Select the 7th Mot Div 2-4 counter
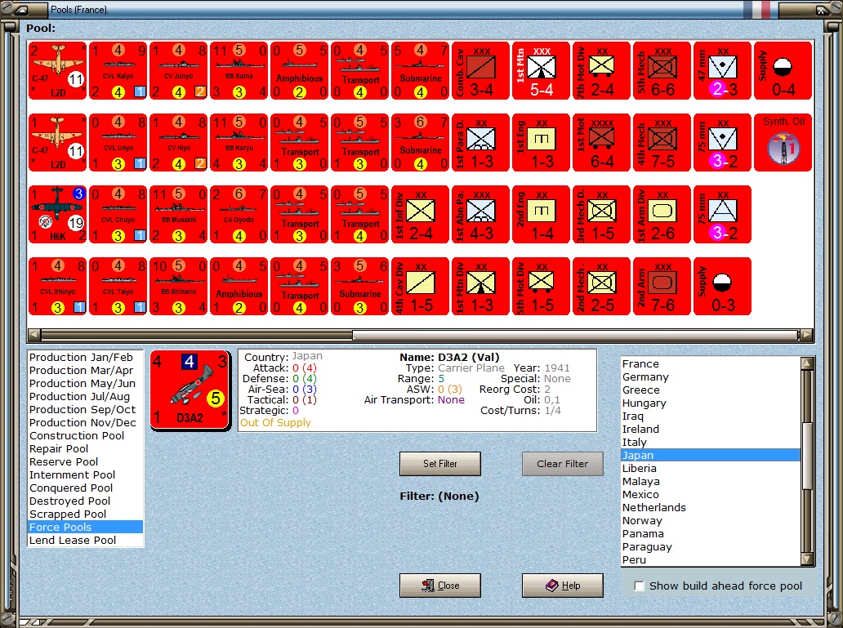 [x=601, y=70]
